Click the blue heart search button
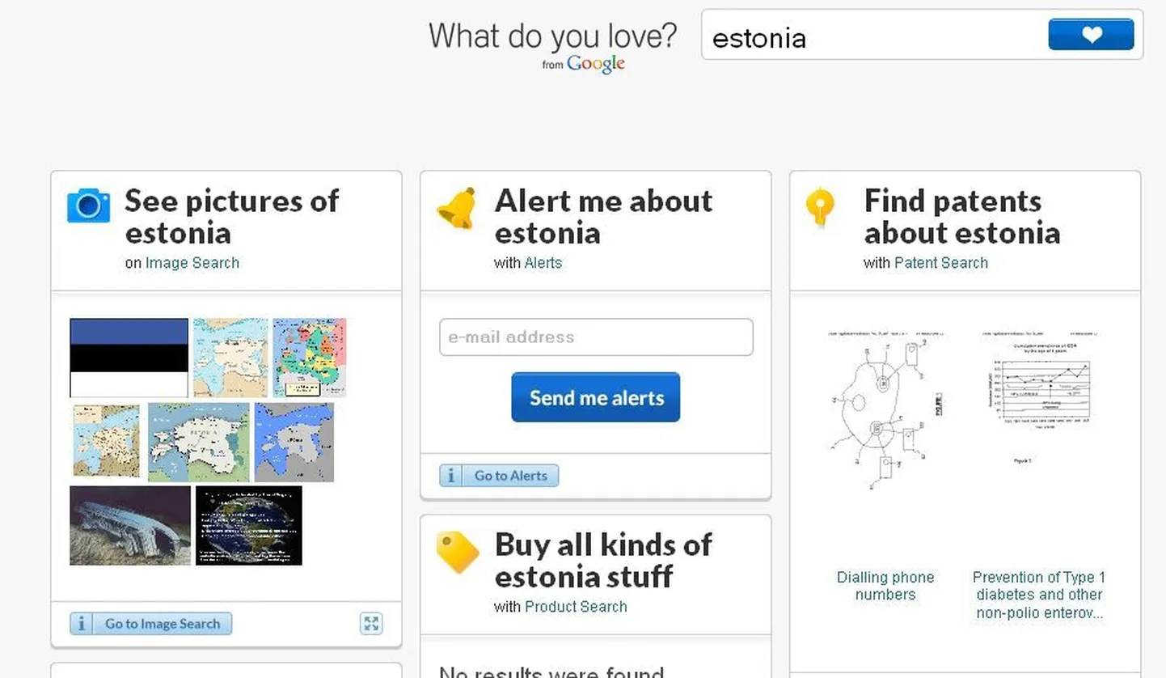Viewport: 1166px width, 678px height. [x=1091, y=35]
